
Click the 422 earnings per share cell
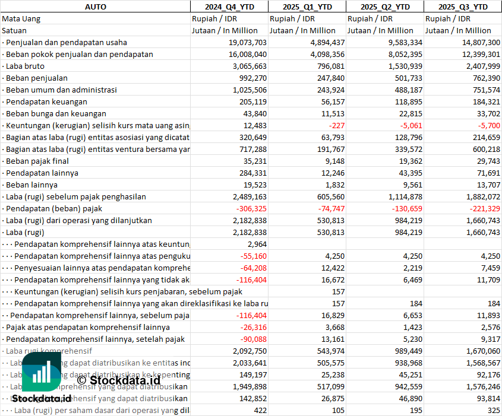point(259,410)
